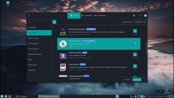
Task: Open the clock and date in panel
Action: (161, 96)
